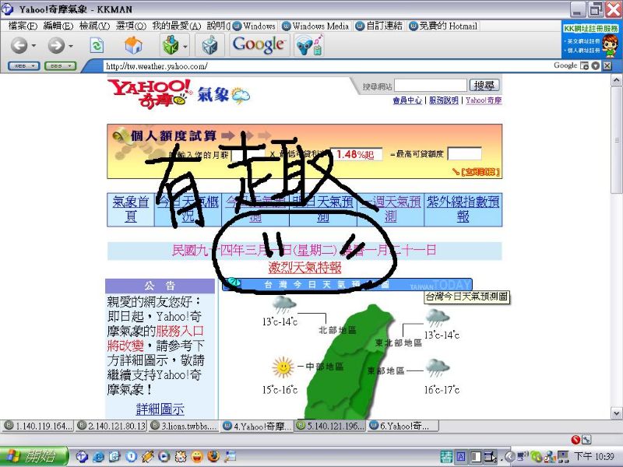The height and width of the screenshot is (467, 623).
Task: Click the KK網址註冊服務 banner
Action: (591, 40)
